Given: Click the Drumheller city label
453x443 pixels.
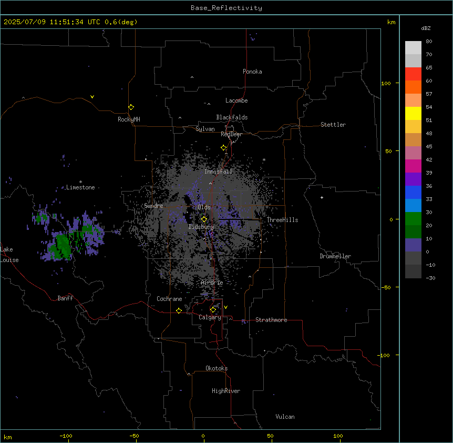Looking at the screenshot, I should [335, 256].
